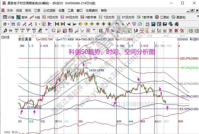Click the calendar icon showing 21
The height and width of the screenshot is (134, 199).
coord(147,24)
